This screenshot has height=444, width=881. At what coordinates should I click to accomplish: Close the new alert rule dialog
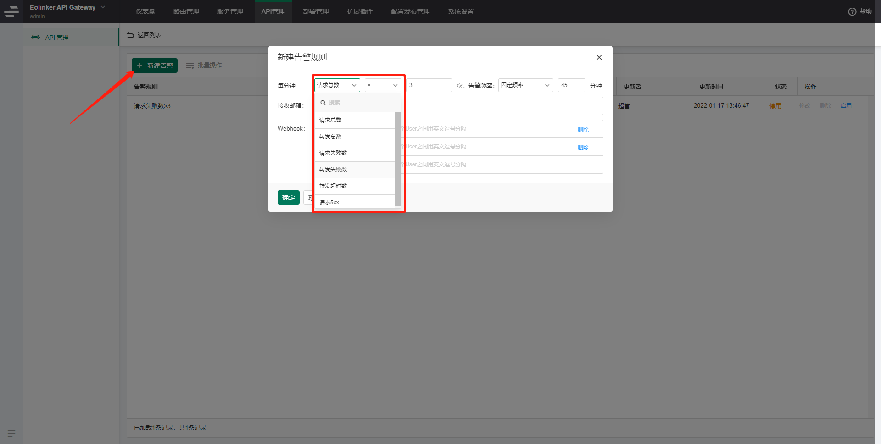coord(599,57)
